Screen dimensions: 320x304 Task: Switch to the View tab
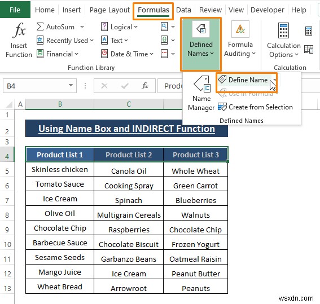coord(236,10)
